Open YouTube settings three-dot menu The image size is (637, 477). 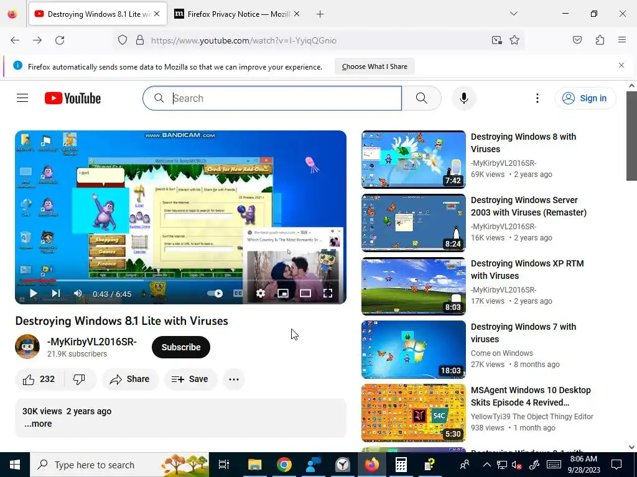[537, 98]
